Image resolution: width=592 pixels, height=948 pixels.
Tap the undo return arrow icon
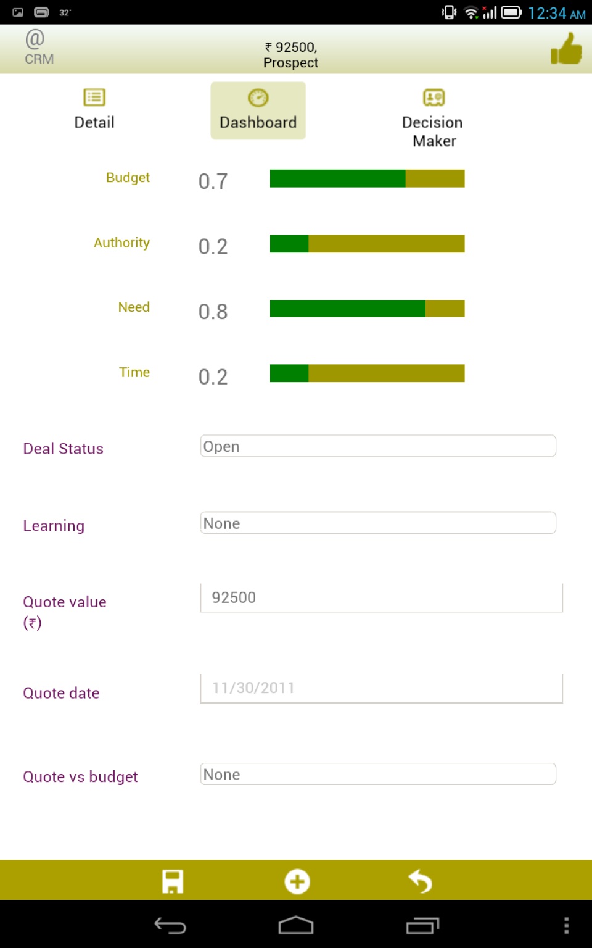(421, 881)
